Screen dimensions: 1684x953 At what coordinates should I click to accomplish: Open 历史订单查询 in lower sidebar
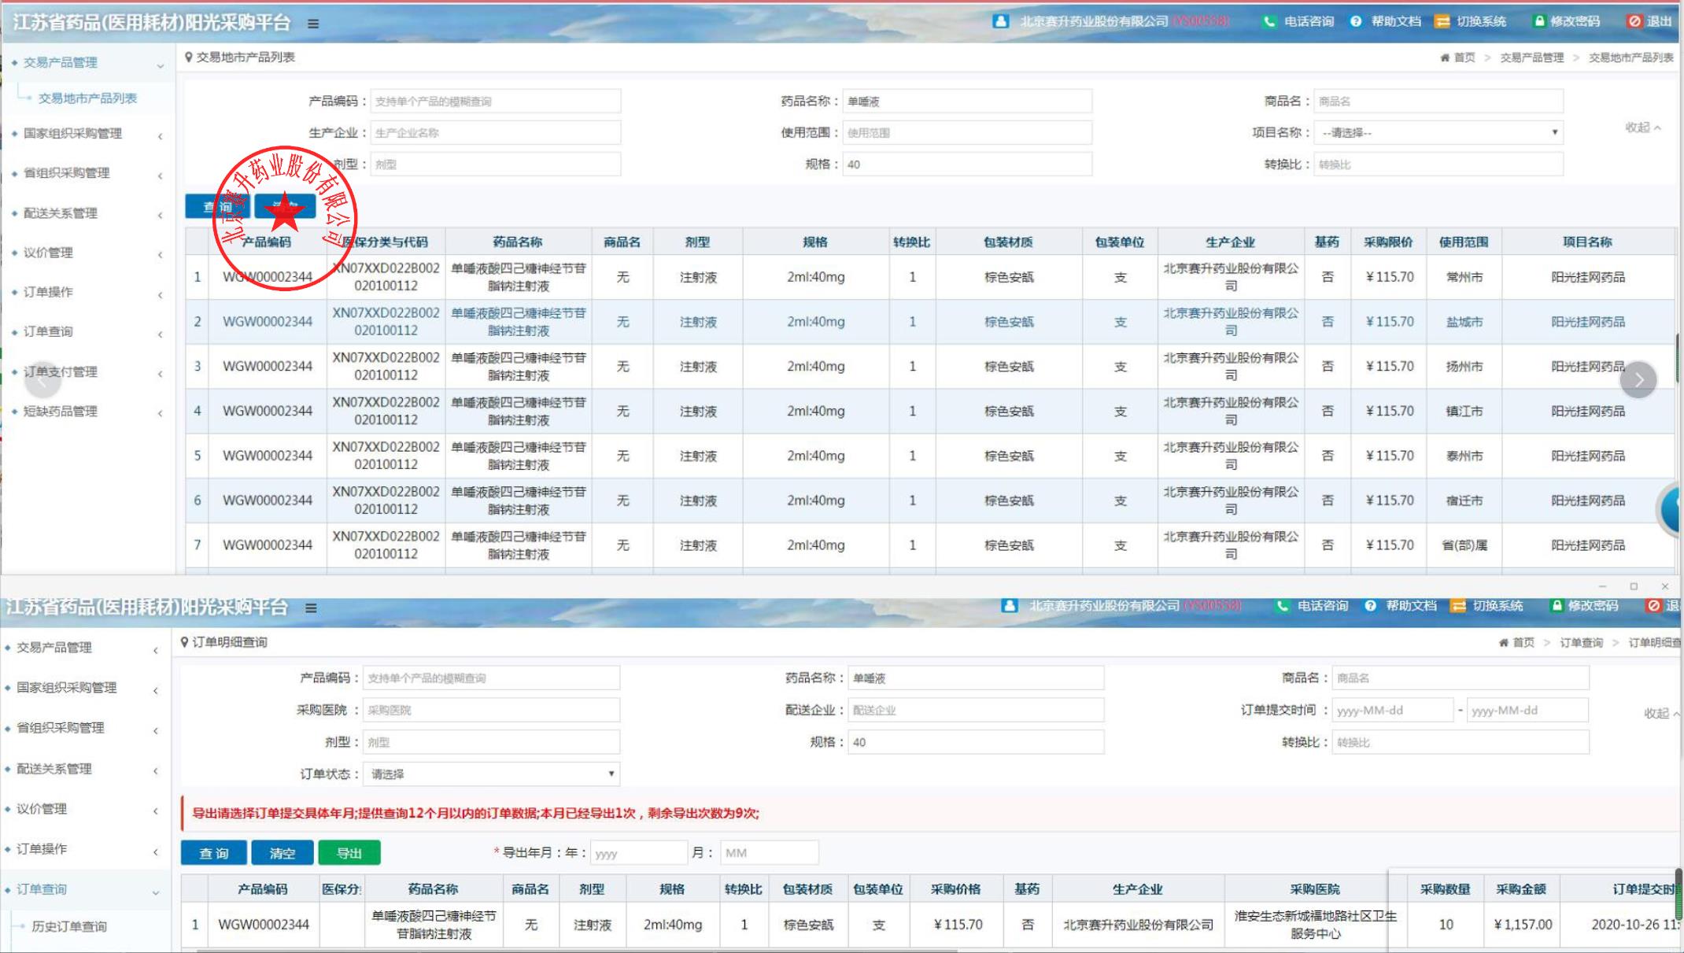[69, 926]
